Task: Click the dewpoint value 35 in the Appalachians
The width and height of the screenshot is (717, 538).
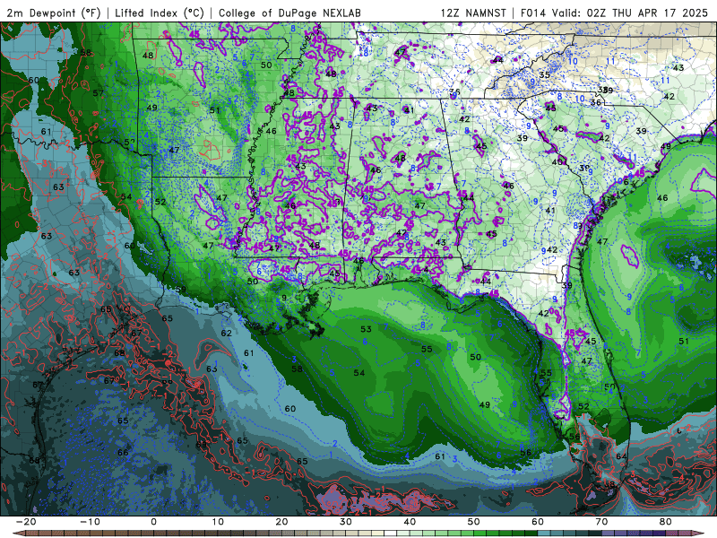Action: [544, 75]
